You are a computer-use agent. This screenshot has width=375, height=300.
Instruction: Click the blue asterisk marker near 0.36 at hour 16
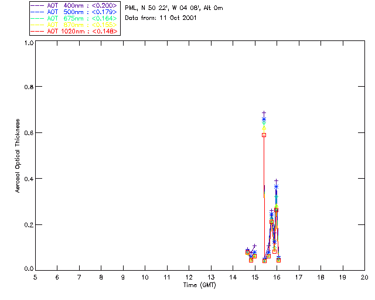(x=276, y=187)
